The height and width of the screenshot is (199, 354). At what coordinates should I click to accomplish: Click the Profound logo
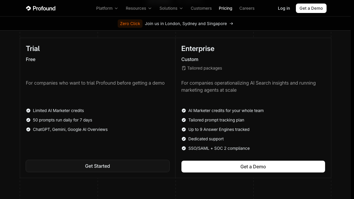click(x=41, y=8)
